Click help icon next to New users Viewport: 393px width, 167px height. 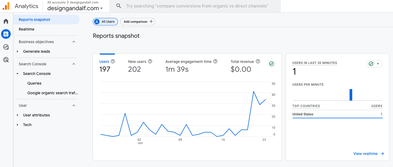click(x=150, y=61)
